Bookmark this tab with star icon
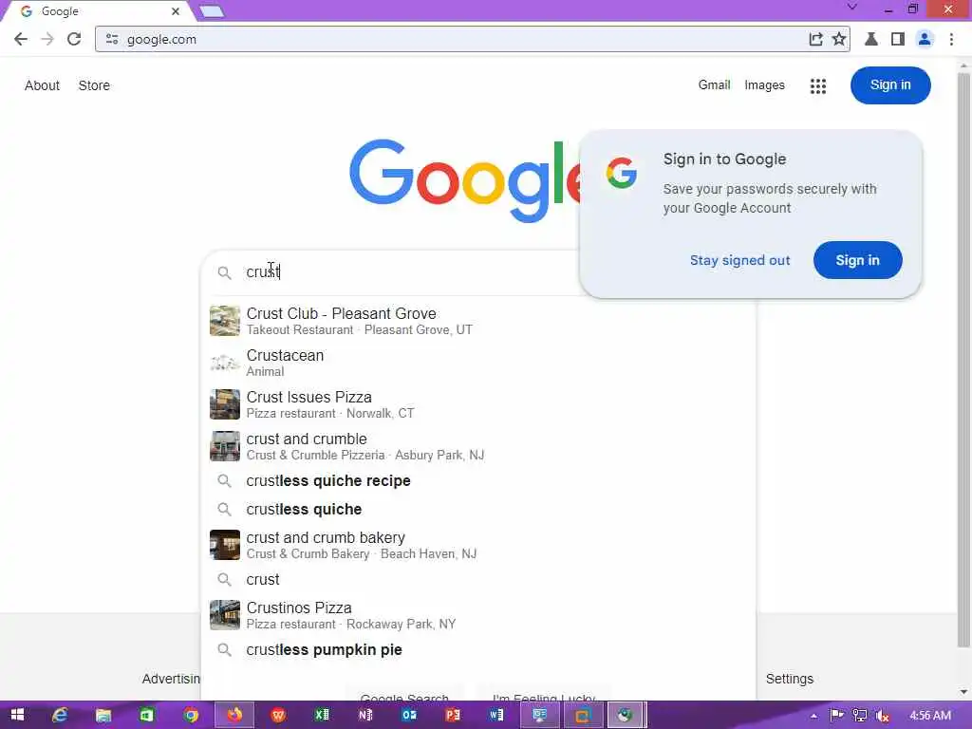This screenshot has width=972, height=729. pos(839,39)
